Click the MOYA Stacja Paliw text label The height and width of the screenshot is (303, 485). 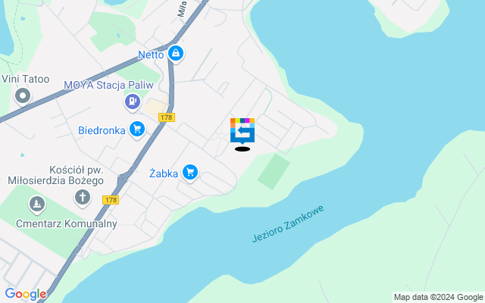click(x=108, y=85)
